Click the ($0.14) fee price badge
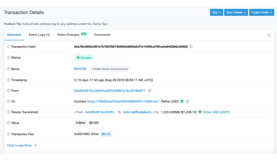The height and width of the screenshot is (162, 277). click(106, 134)
